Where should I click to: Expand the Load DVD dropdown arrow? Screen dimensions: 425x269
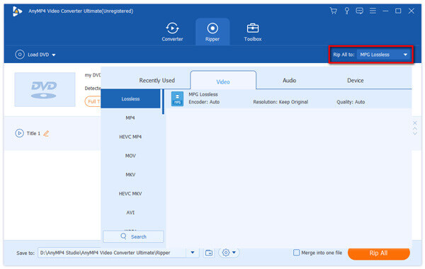[x=54, y=55]
